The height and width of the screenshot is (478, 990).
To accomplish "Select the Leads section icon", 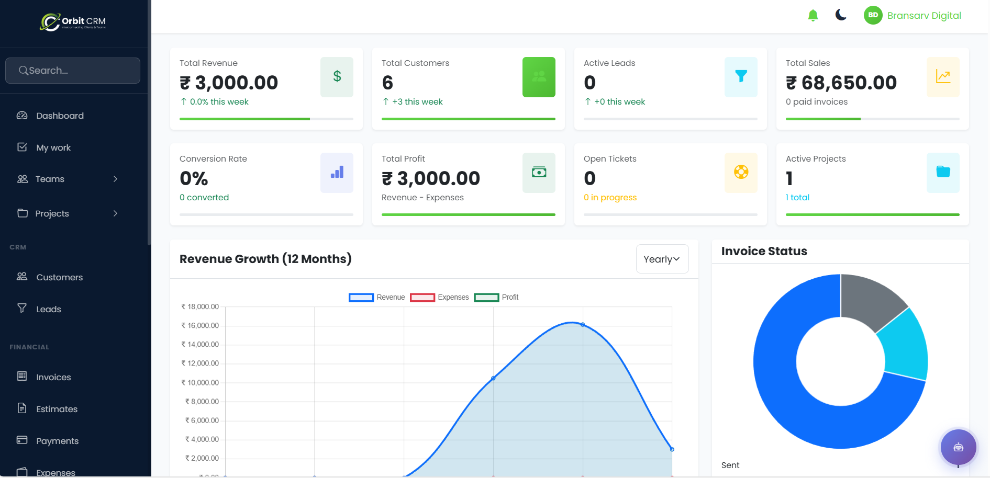I will (22, 309).
